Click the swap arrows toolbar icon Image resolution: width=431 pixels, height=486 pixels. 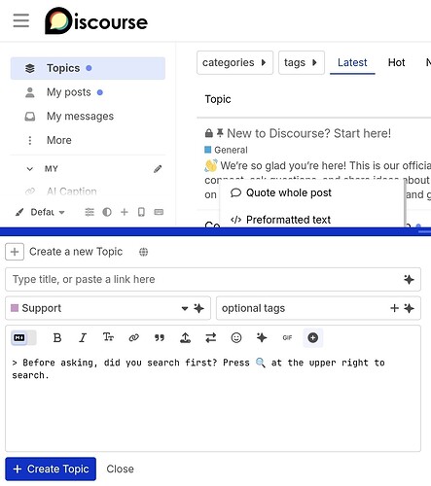[x=211, y=338]
